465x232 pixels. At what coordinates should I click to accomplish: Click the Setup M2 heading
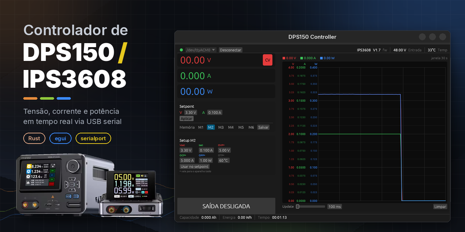click(x=187, y=140)
